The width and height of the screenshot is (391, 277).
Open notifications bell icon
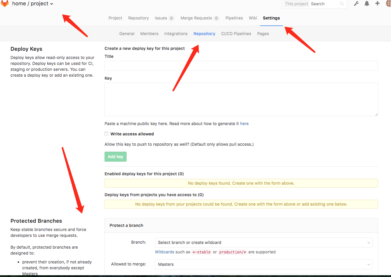click(x=367, y=4)
